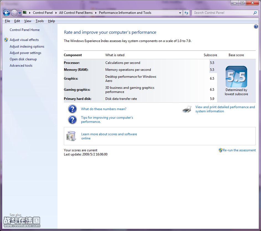Expand the arrow before Control Panel breadcrumb
The image size is (261, 231).
[x=30, y=13]
